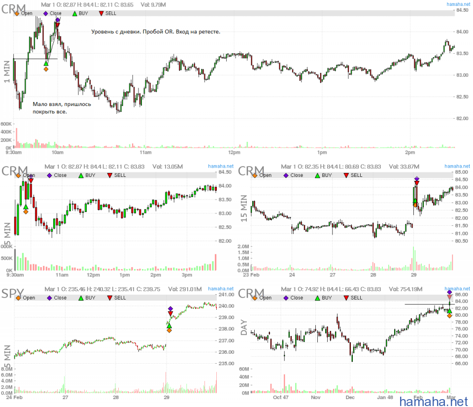Click the SPY ticker title
This screenshot has height=407, width=473.
12,293
